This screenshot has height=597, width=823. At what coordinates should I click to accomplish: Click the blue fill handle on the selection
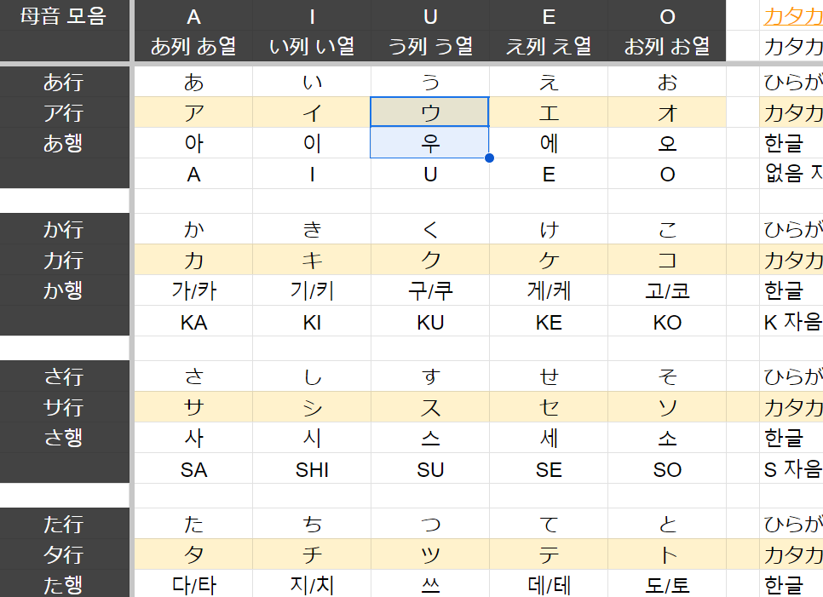pos(489,158)
